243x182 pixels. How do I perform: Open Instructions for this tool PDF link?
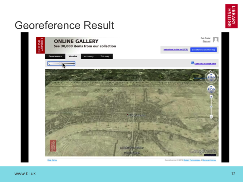click(175, 50)
